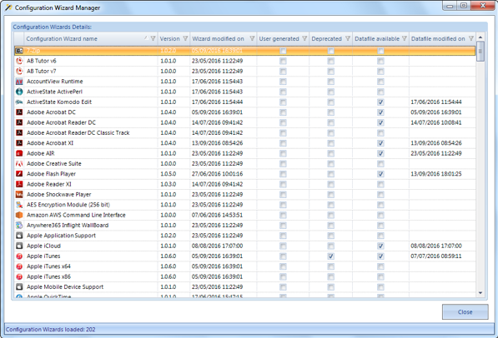Click the AES Encryption Module icon

pos(19,205)
